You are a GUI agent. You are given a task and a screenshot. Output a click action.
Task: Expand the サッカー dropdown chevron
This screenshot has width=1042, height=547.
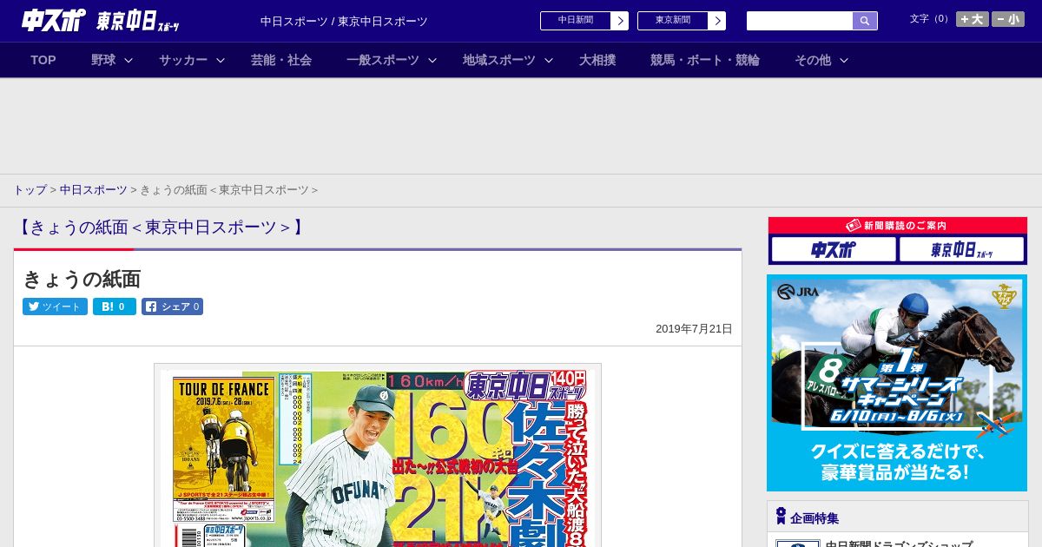tap(221, 60)
